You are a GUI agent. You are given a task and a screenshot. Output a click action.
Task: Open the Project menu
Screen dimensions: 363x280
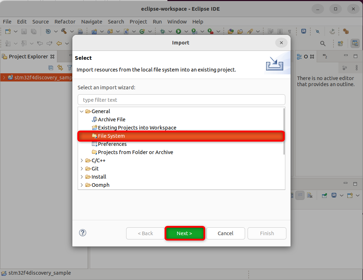tap(138, 21)
